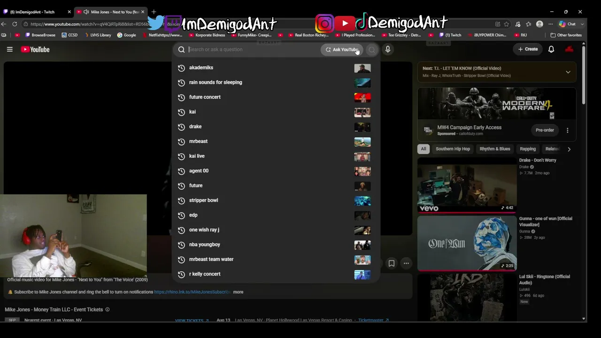Open more actions ellipsis under the video
Screen dimensions: 601x338
pyautogui.click(x=406, y=263)
